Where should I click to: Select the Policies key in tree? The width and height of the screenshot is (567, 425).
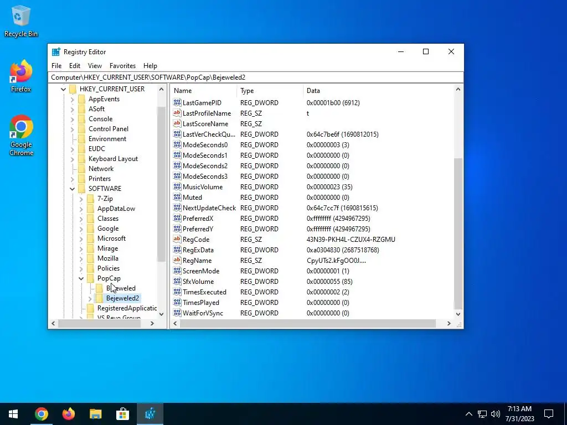108,268
